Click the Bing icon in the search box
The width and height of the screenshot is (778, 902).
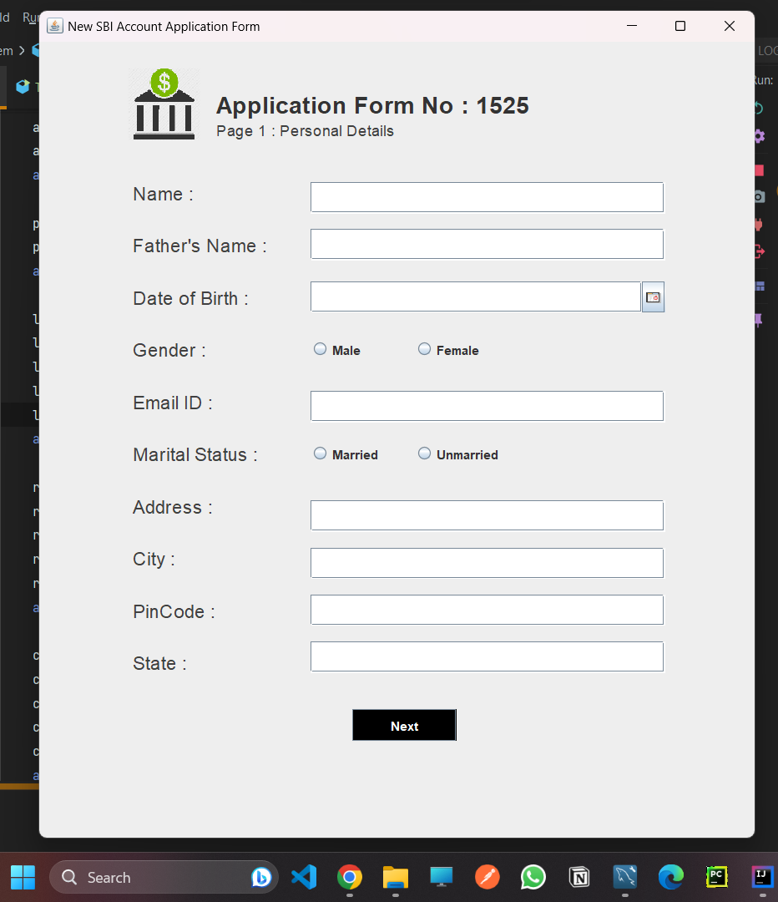[261, 877]
